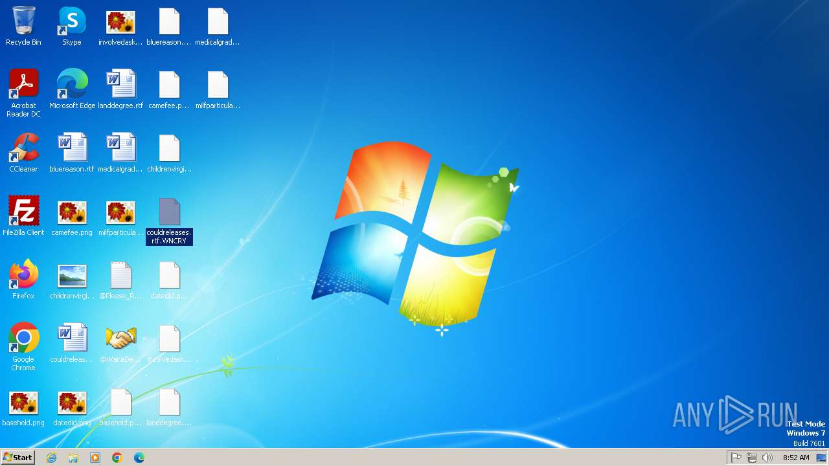Open the Action Center flag in the tray

[736, 458]
